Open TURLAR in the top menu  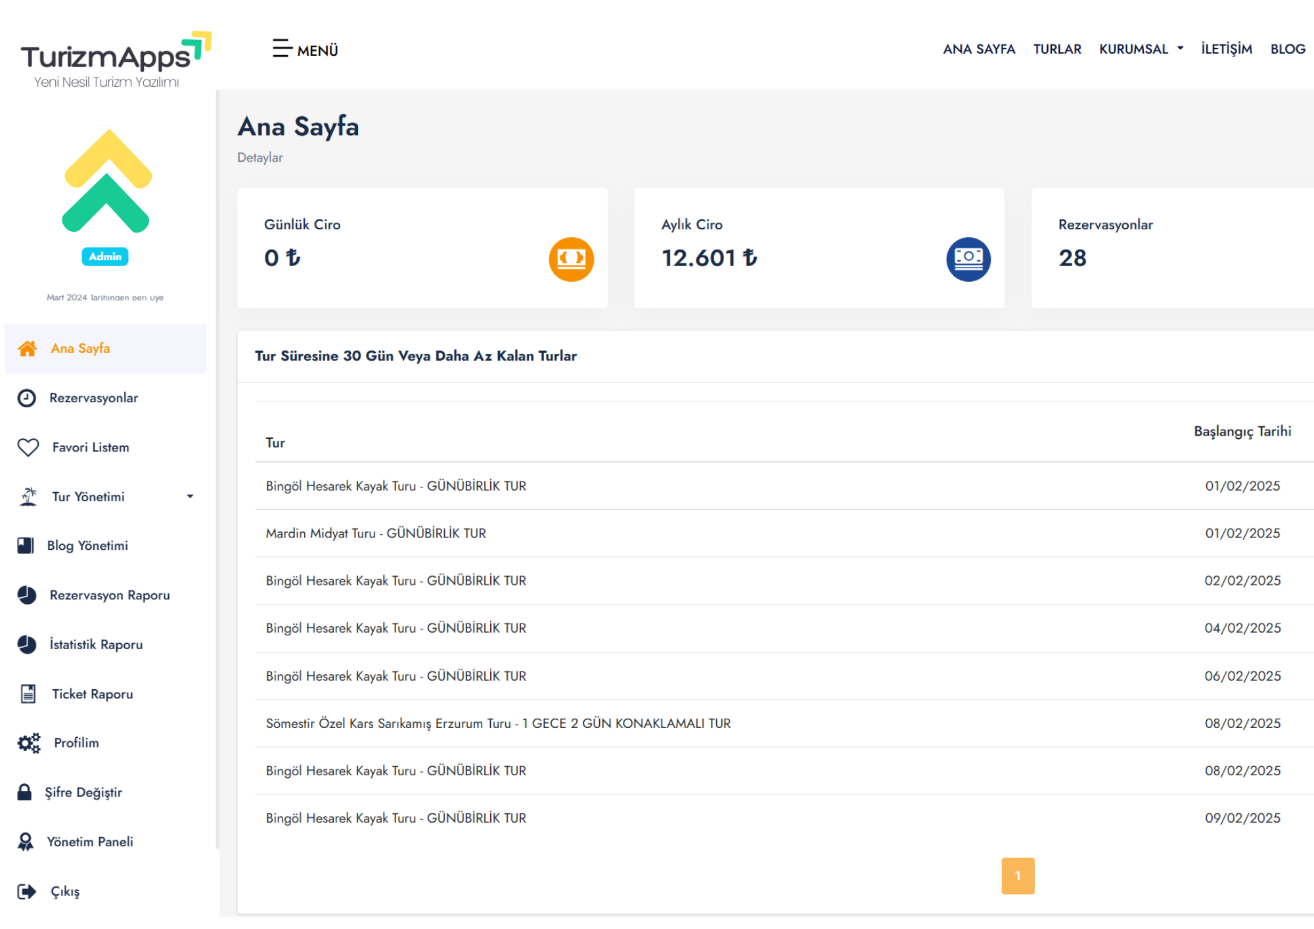[1056, 49]
